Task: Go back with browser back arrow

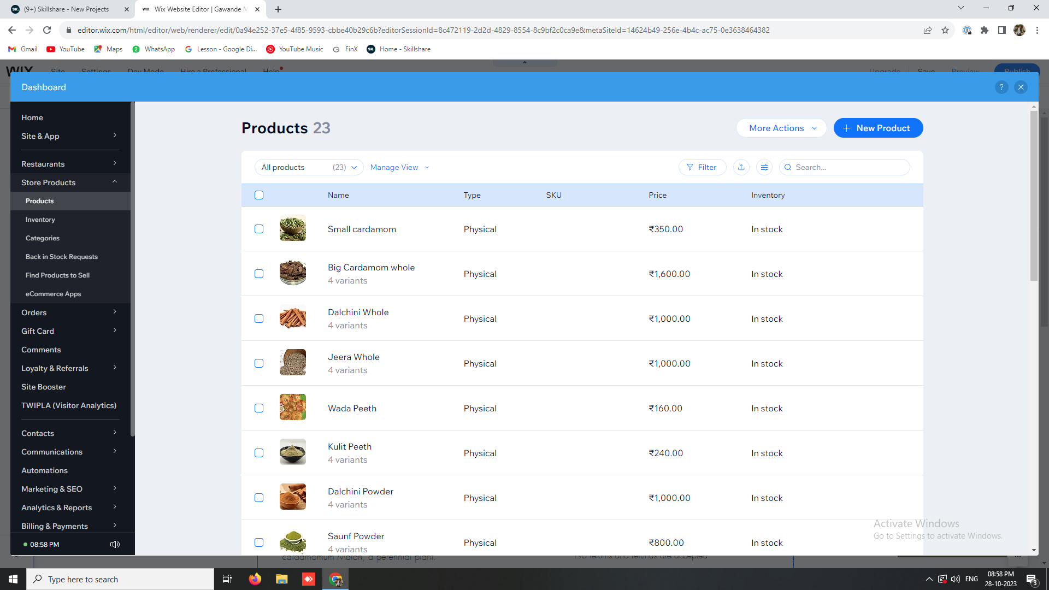Action: click(12, 30)
